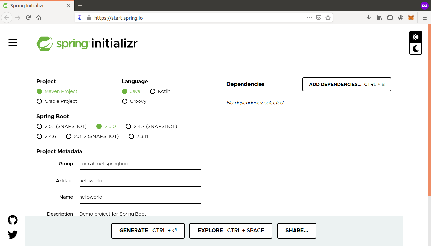Open the library icon
The width and height of the screenshot is (431, 246).
click(379, 18)
